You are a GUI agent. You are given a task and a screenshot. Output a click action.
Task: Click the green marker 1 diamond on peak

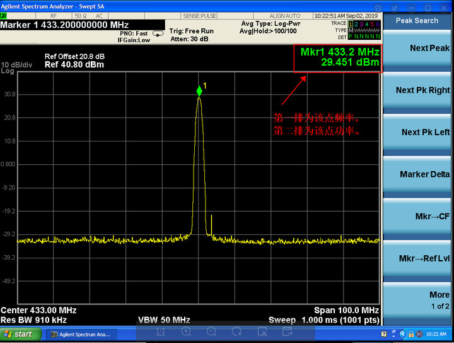(x=199, y=91)
